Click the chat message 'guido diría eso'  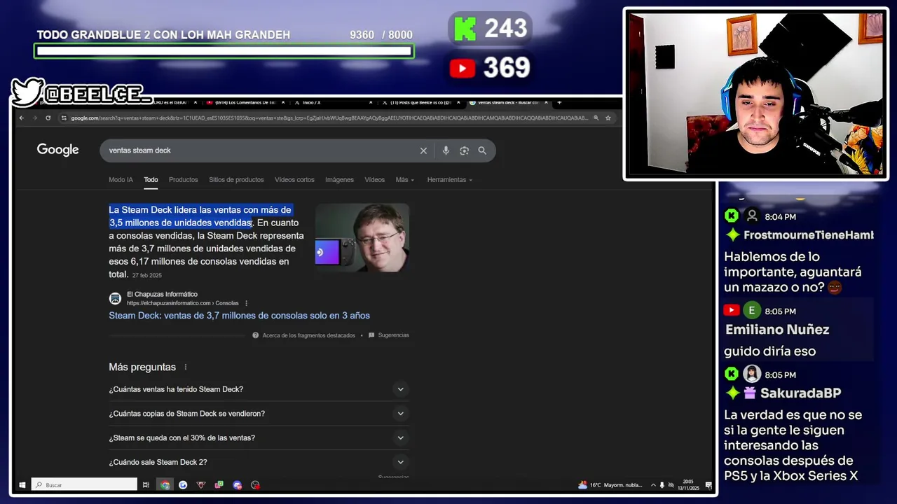tap(769, 351)
